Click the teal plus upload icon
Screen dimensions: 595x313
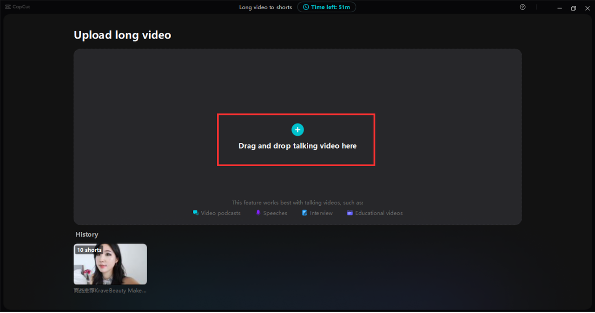click(x=297, y=130)
